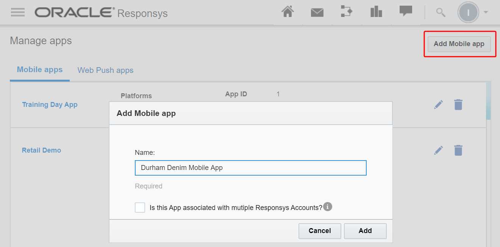Delete the Retail Demo app using trash icon
500x247 pixels.
click(x=458, y=150)
